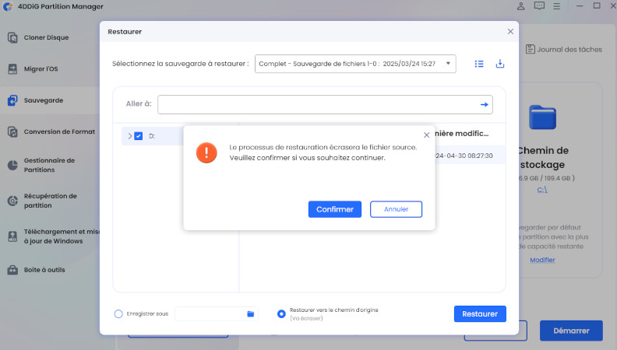Screen dimensions: 617x350
Task: Open the backup selection dropdown
Action: click(355, 64)
